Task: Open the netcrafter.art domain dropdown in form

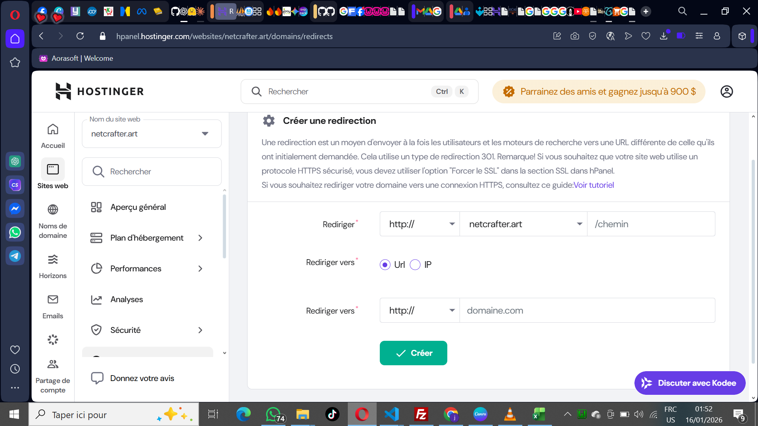Action: tap(523, 224)
